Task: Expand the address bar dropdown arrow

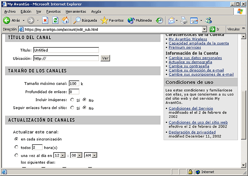Action: click(x=204, y=29)
